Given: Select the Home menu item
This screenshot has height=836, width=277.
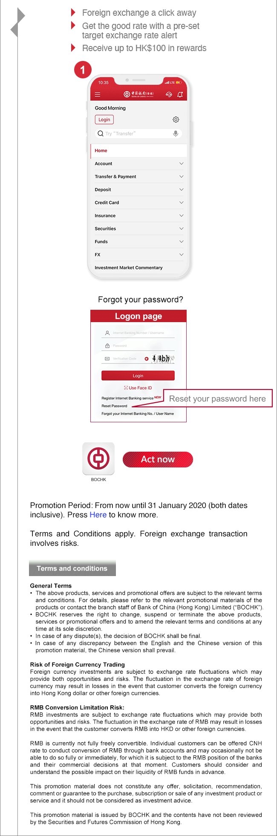Looking at the screenshot, I should 139,150.
